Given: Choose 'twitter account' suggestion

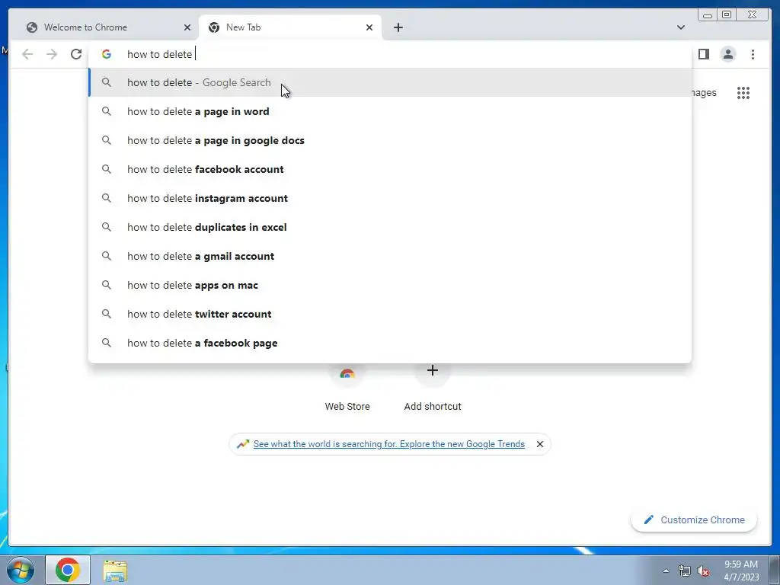Looking at the screenshot, I should [x=390, y=314].
